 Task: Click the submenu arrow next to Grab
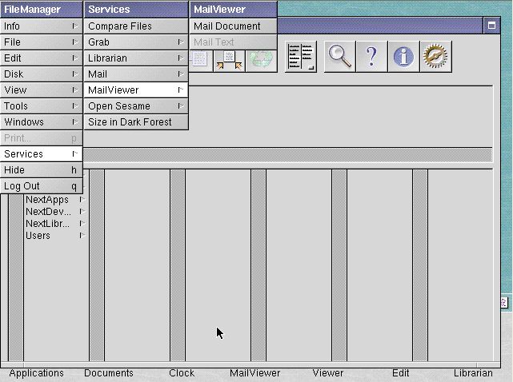[x=181, y=42]
